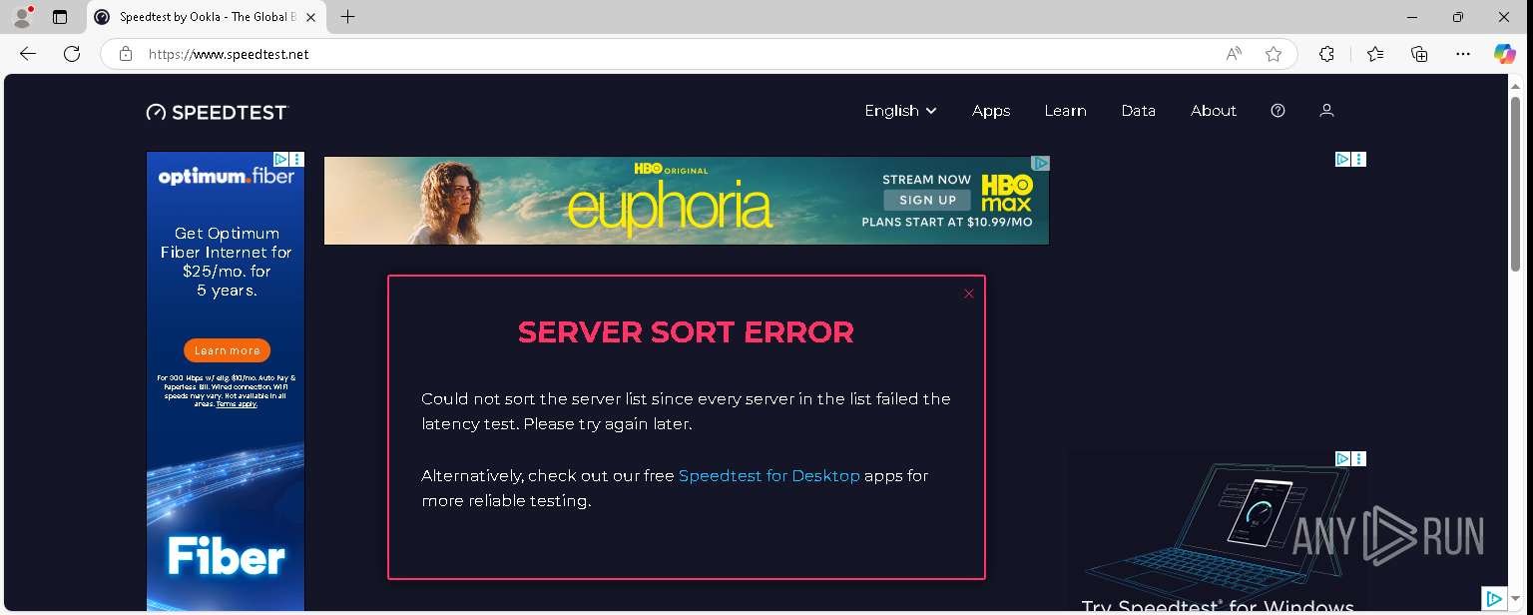Screen dimensions: 1533x615
Task: Open the AdChoices icon on the Euphoria banner
Action: pos(1040,163)
